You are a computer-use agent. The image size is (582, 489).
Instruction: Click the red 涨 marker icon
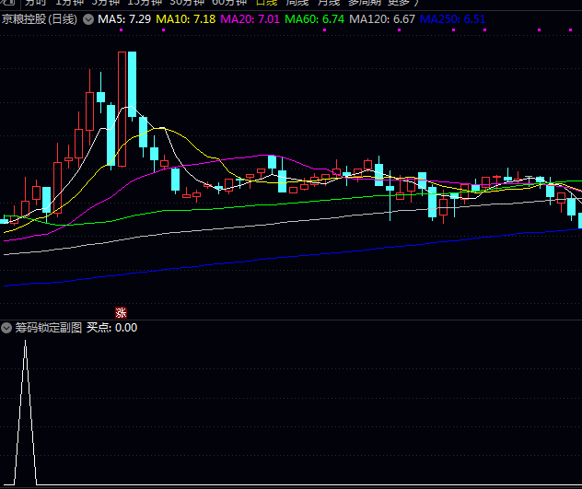click(120, 313)
